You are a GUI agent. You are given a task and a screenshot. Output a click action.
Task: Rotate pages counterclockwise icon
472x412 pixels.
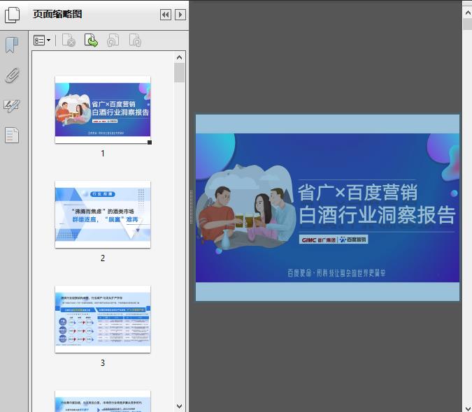(113, 41)
